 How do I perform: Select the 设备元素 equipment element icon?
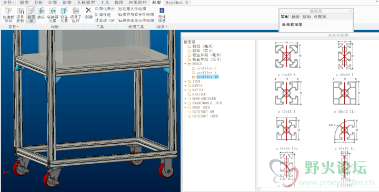coord(64,15)
